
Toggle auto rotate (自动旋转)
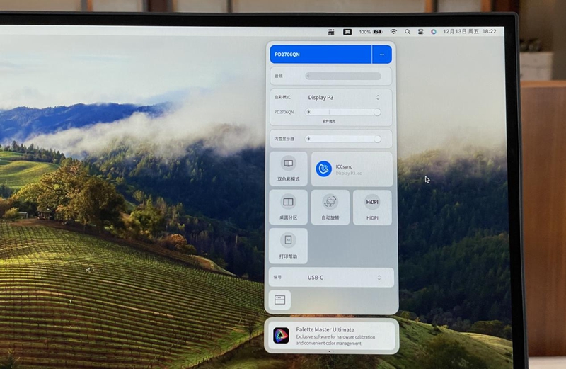pyautogui.click(x=330, y=207)
